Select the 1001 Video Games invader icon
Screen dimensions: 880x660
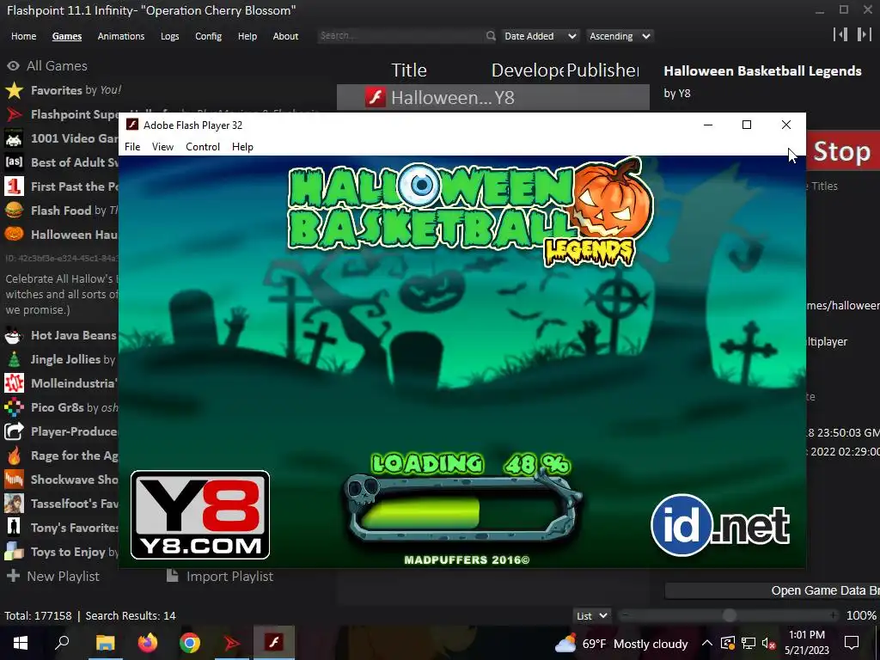(14, 138)
